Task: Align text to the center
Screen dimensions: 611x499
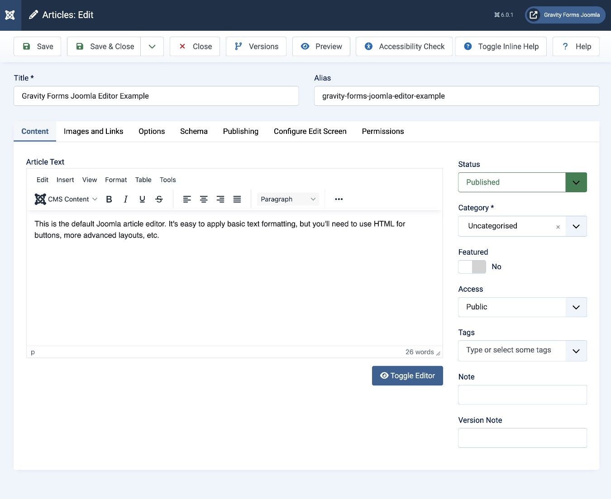Action: pos(204,199)
